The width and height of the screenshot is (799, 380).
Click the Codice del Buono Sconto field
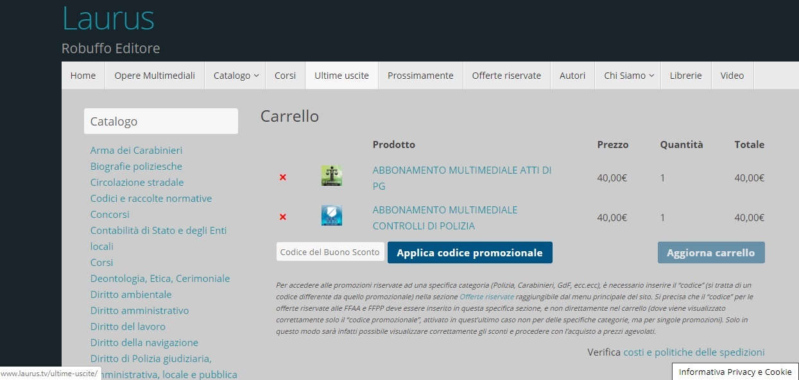click(331, 252)
